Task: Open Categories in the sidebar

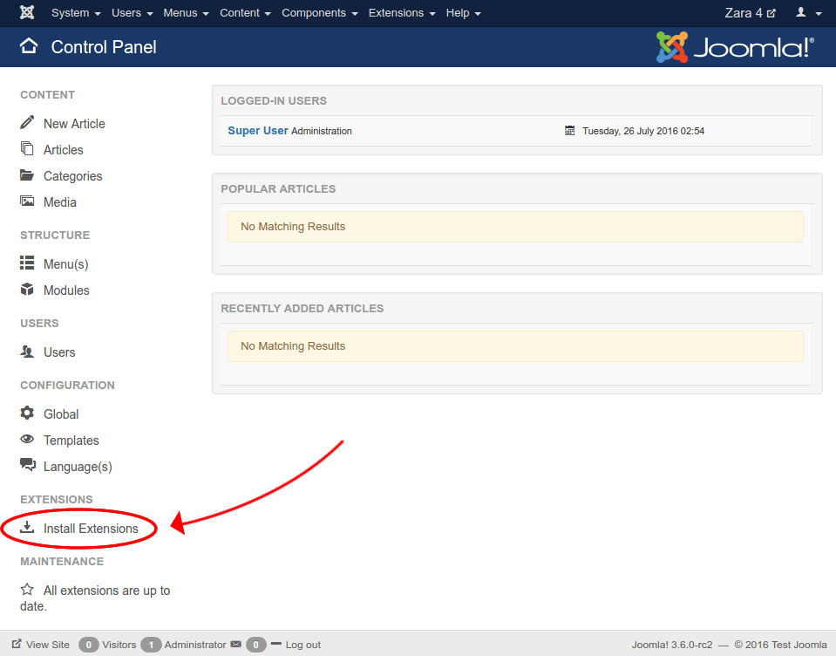Action: [73, 176]
